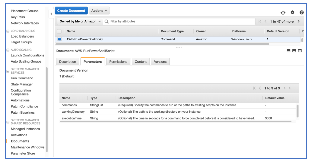Open Activations in sidebar

[x=19, y=135]
